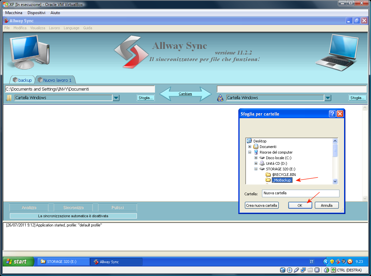Collapse the Risorse del computer node

point(250,152)
